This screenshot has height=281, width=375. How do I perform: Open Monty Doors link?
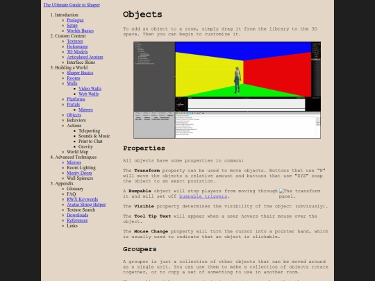79,173
